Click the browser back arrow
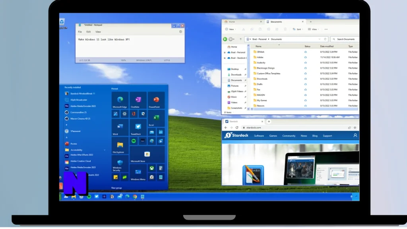The image size is (407, 229). click(x=226, y=128)
